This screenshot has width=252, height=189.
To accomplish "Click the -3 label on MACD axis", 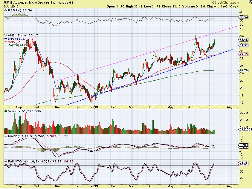I will point(242,158).
